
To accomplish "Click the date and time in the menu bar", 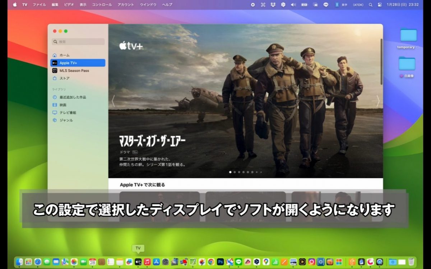I will [403, 5].
